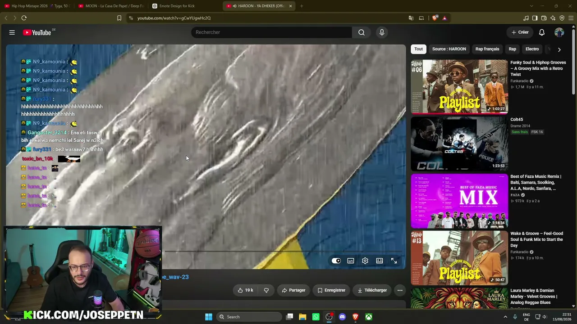Click the Télécharger button
This screenshot has height=324, width=577.
[x=372, y=290]
